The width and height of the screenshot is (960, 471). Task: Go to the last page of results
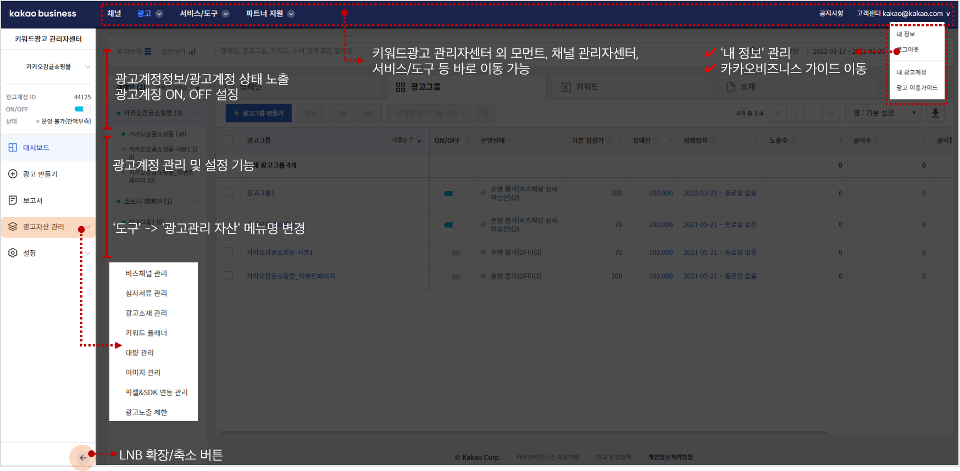pos(831,113)
